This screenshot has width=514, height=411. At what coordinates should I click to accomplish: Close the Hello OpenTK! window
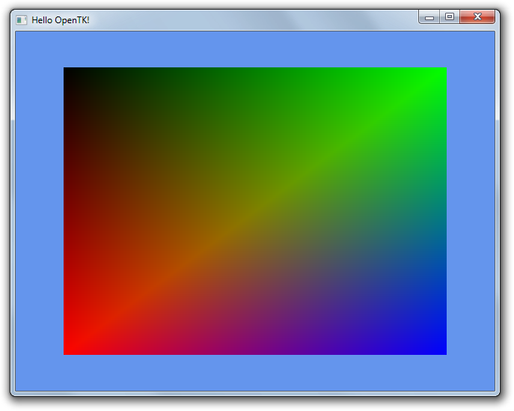(477, 16)
